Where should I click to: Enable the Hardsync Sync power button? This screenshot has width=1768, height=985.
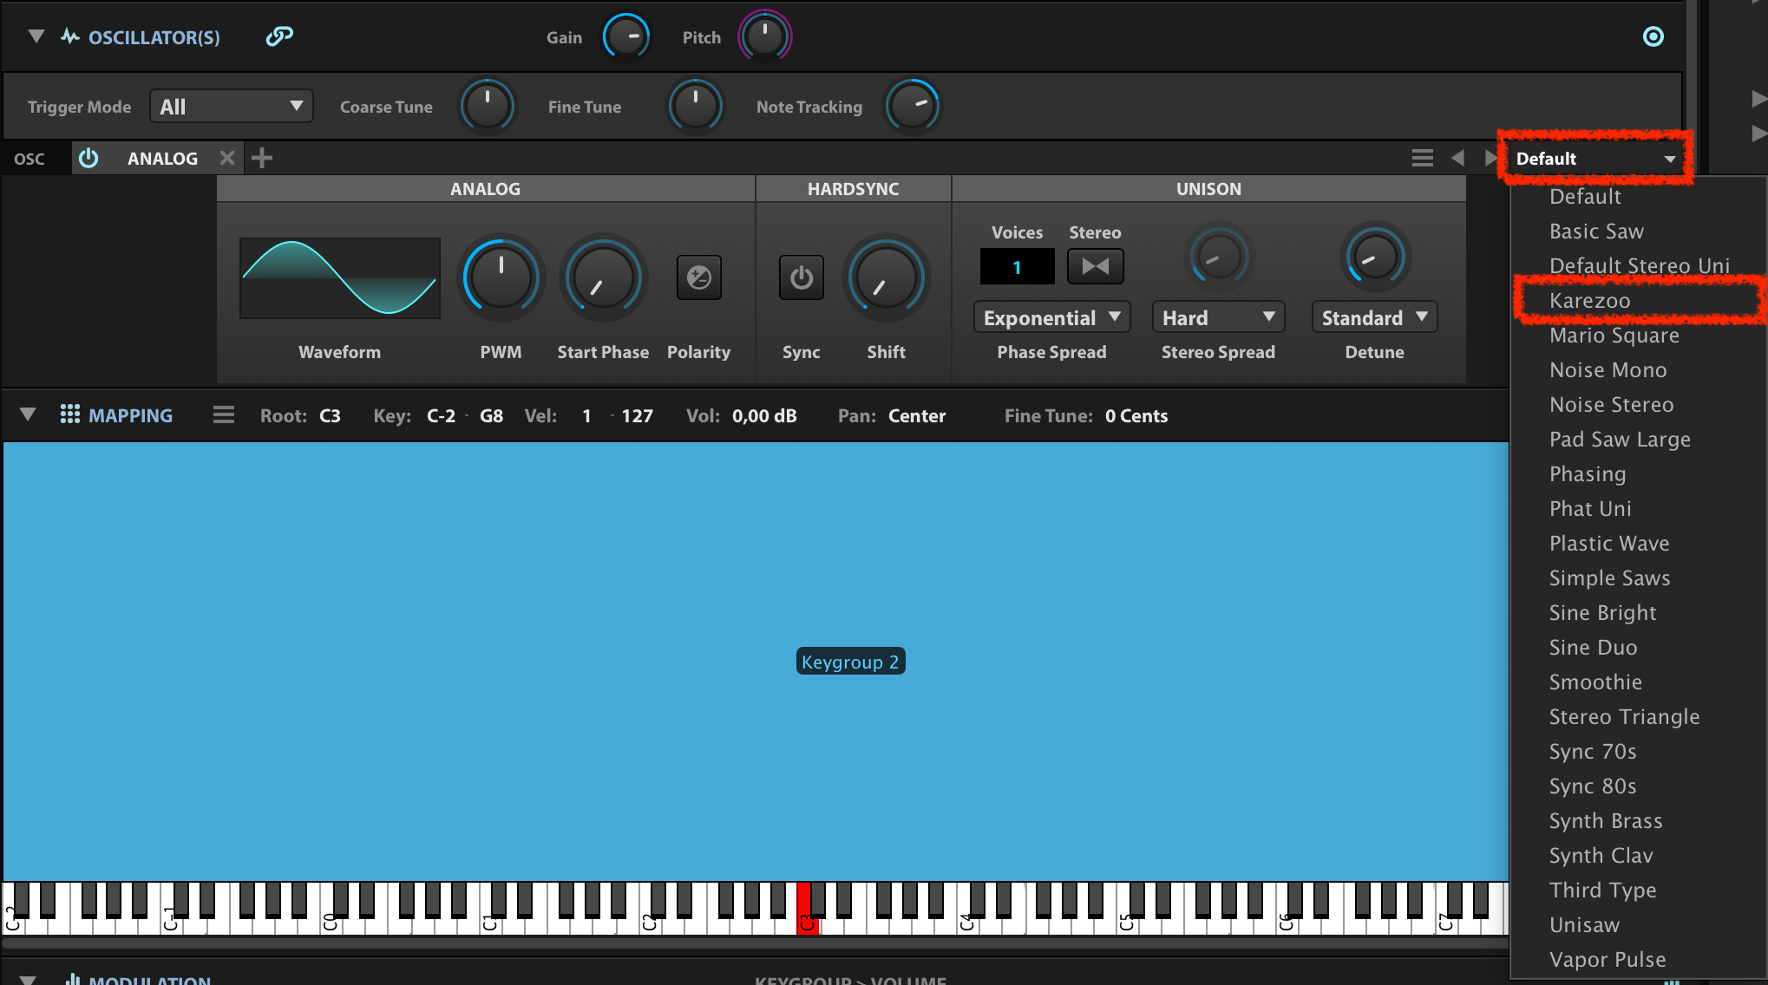pos(801,277)
